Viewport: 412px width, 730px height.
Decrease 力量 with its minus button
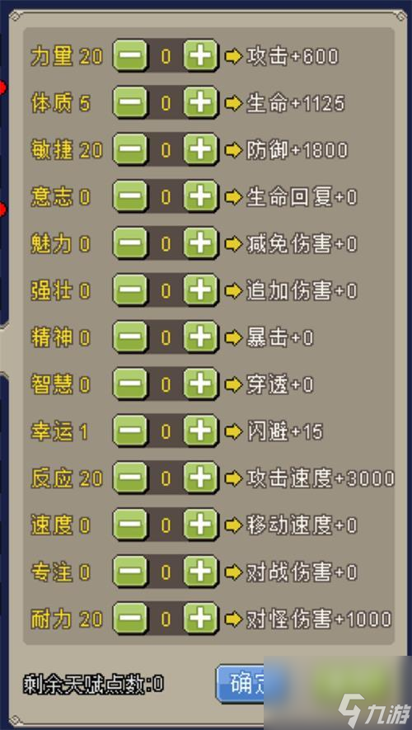pyautogui.click(x=130, y=56)
